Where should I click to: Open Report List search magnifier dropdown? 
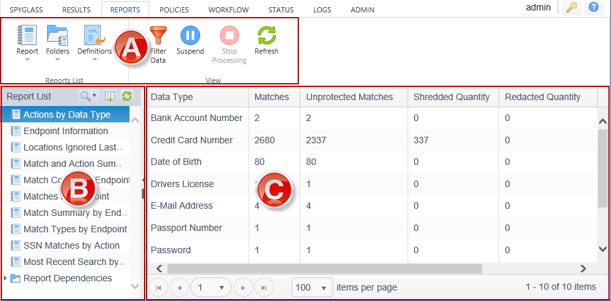coord(88,96)
